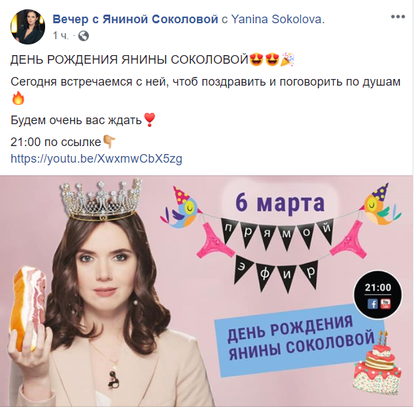Viewport: 416px width, 407px height.
Task: Click the YouTube icon in the black circle
Action: tap(385, 303)
